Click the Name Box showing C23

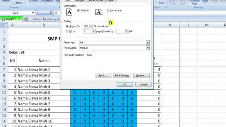coord(16,13)
